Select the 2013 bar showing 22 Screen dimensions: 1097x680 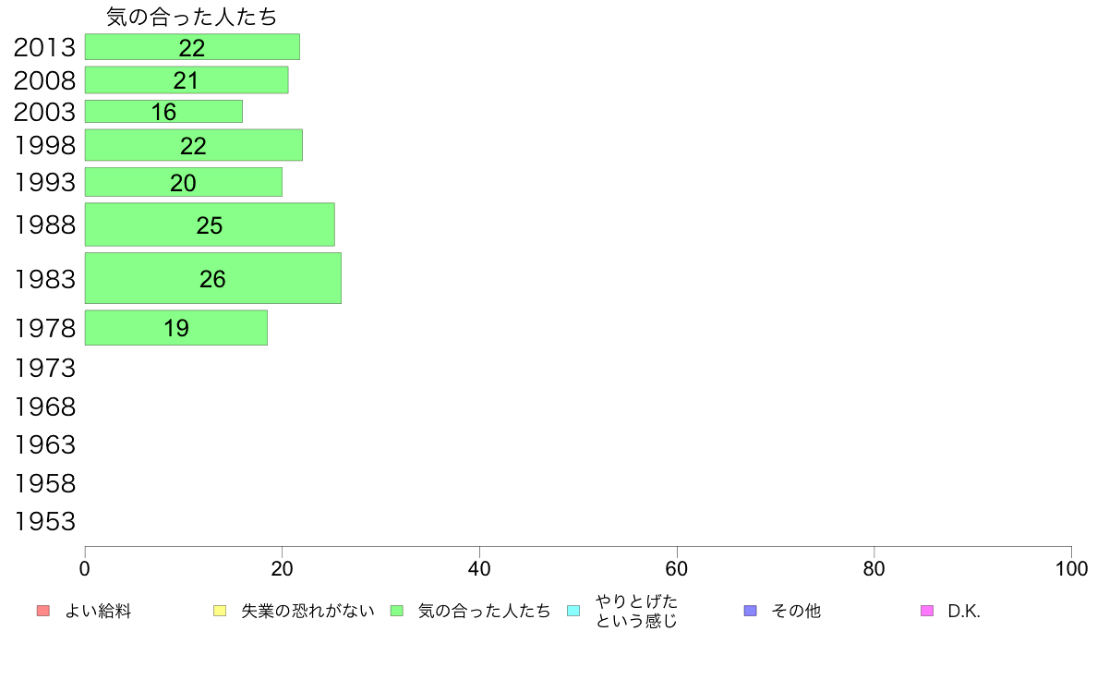(x=192, y=47)
